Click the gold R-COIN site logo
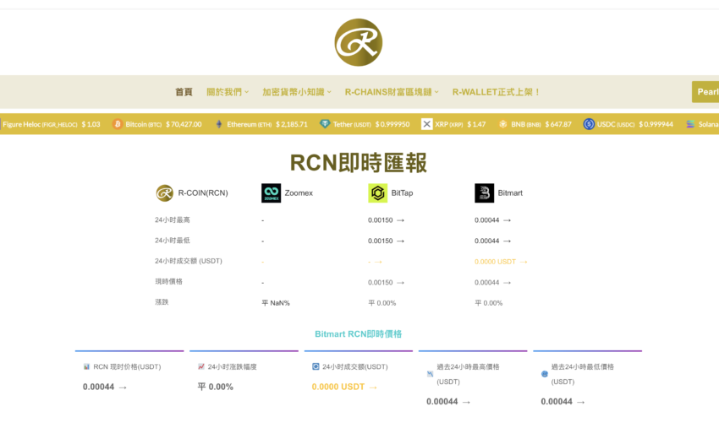The image size is (719, 439). pos(358,42)
